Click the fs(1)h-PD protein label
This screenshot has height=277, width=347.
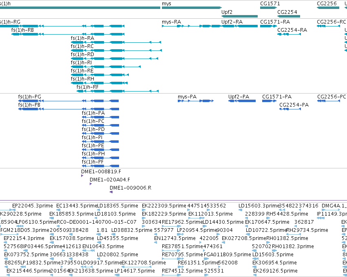coord(93,130)
